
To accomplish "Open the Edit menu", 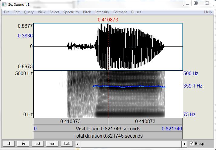I will click(17, 12).
